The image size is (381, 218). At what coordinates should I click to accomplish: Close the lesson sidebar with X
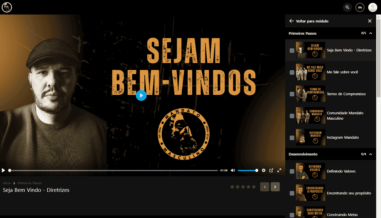tap(370, 21)
